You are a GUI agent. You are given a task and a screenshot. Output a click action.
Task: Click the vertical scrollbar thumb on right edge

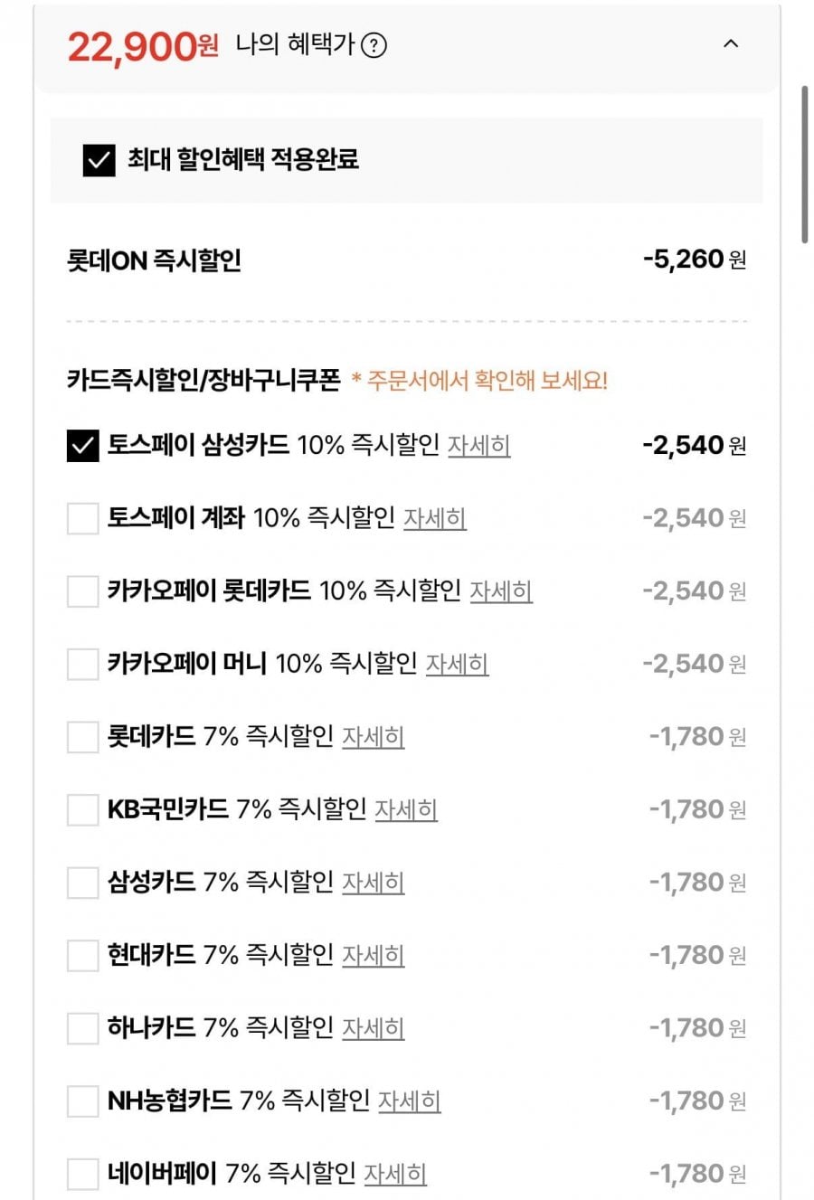(x=804, y=165)
